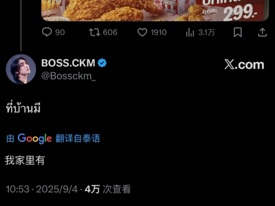The height and width of the screenshot is (206, 275).
Task: Tap the blue verified badge
Action: click(x=102, y=63)
